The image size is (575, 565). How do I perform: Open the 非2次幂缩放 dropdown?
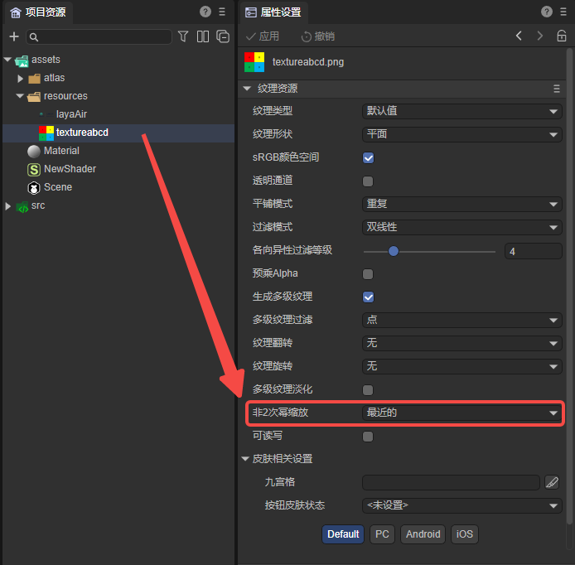[x=462, y=413]
